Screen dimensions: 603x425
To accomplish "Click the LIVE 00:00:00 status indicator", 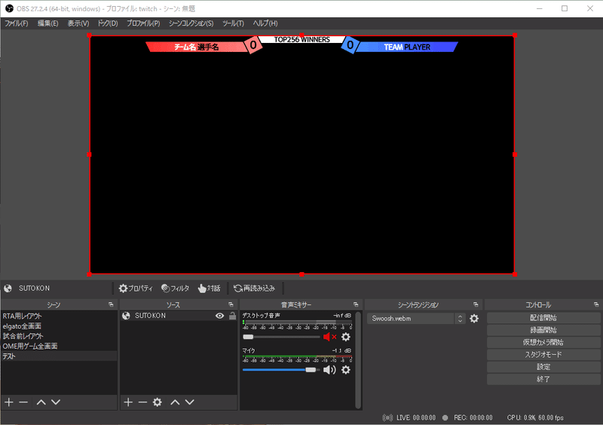I will tap(409, 417).
